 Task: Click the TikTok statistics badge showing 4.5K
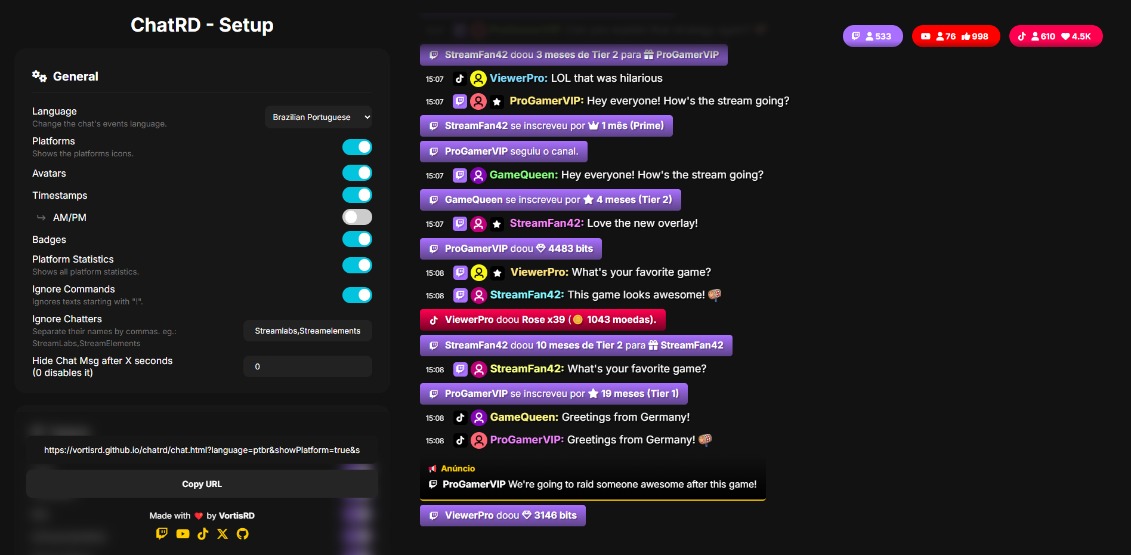coord(1056,36)
